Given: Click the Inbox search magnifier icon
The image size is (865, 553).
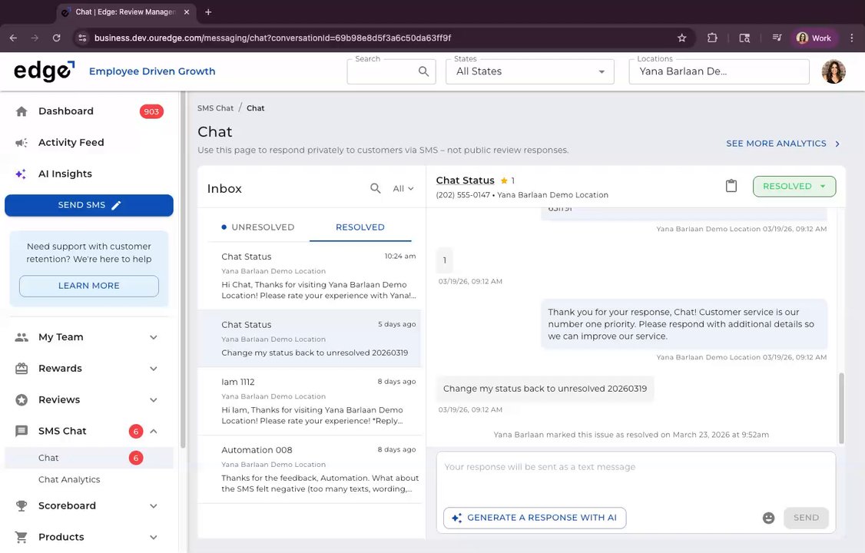Looking at the screenshot, I should [x=376, y=188].
